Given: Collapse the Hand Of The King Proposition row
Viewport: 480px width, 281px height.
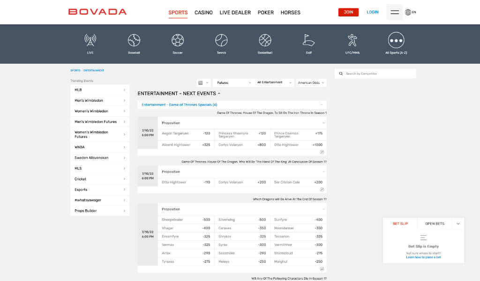Looking at the screenshot, I should tap(323, 172).
